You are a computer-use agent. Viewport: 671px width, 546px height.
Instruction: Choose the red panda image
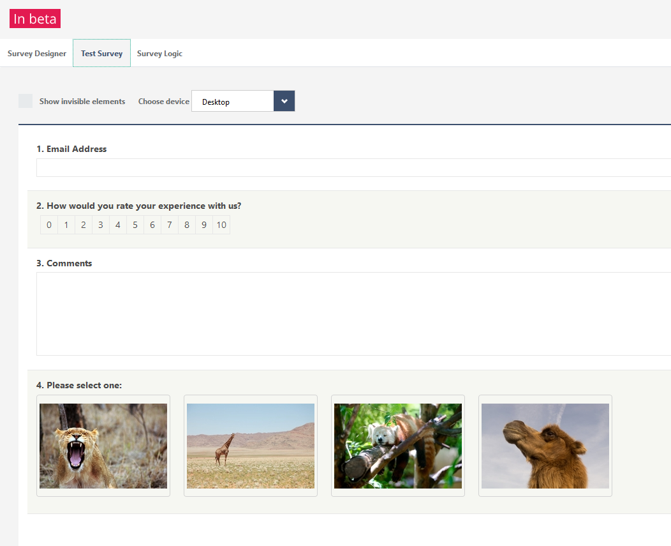click(x=397, y=446)
